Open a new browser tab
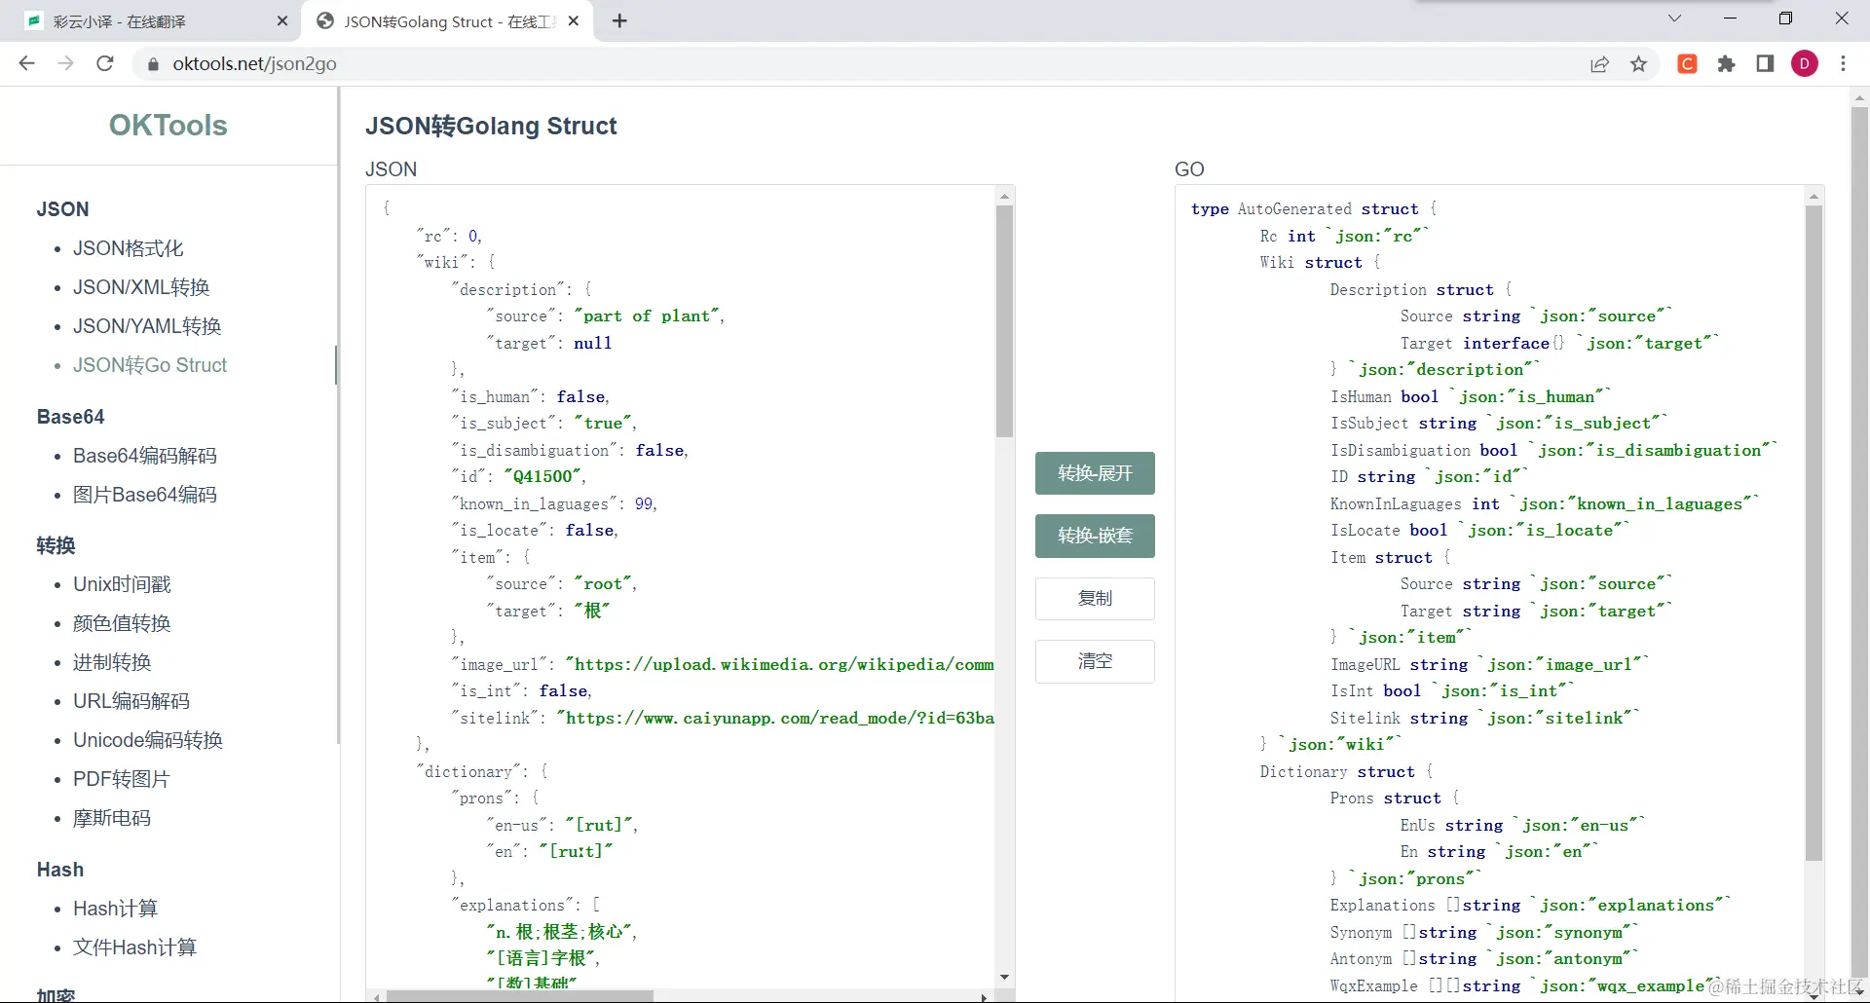 coord(619,20)
